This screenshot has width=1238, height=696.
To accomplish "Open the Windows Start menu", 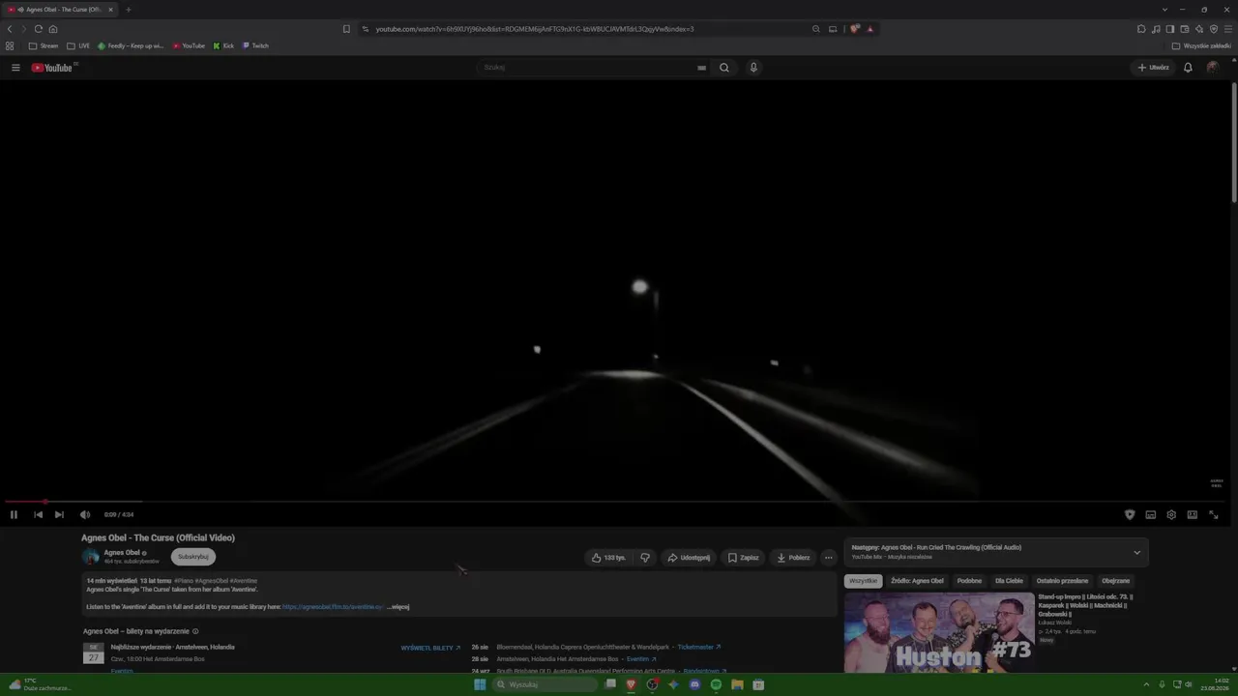I will pyautogui.click(x=480, y=684).
